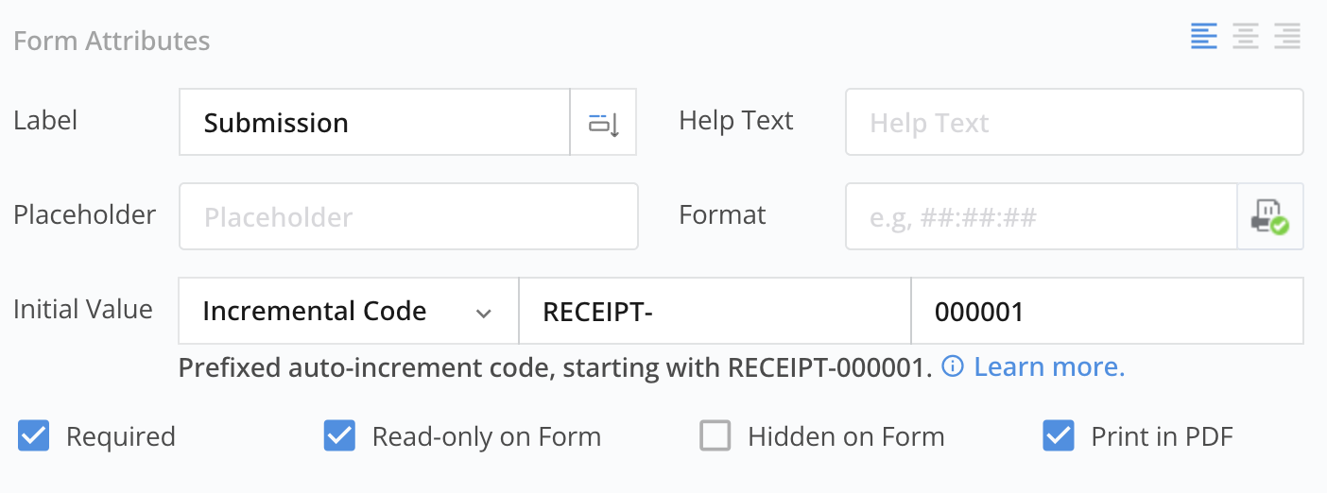This screenshot has height=493, width=1327.
Task: Click the info icon before Learn more
Action: click(x=953, y=366)
